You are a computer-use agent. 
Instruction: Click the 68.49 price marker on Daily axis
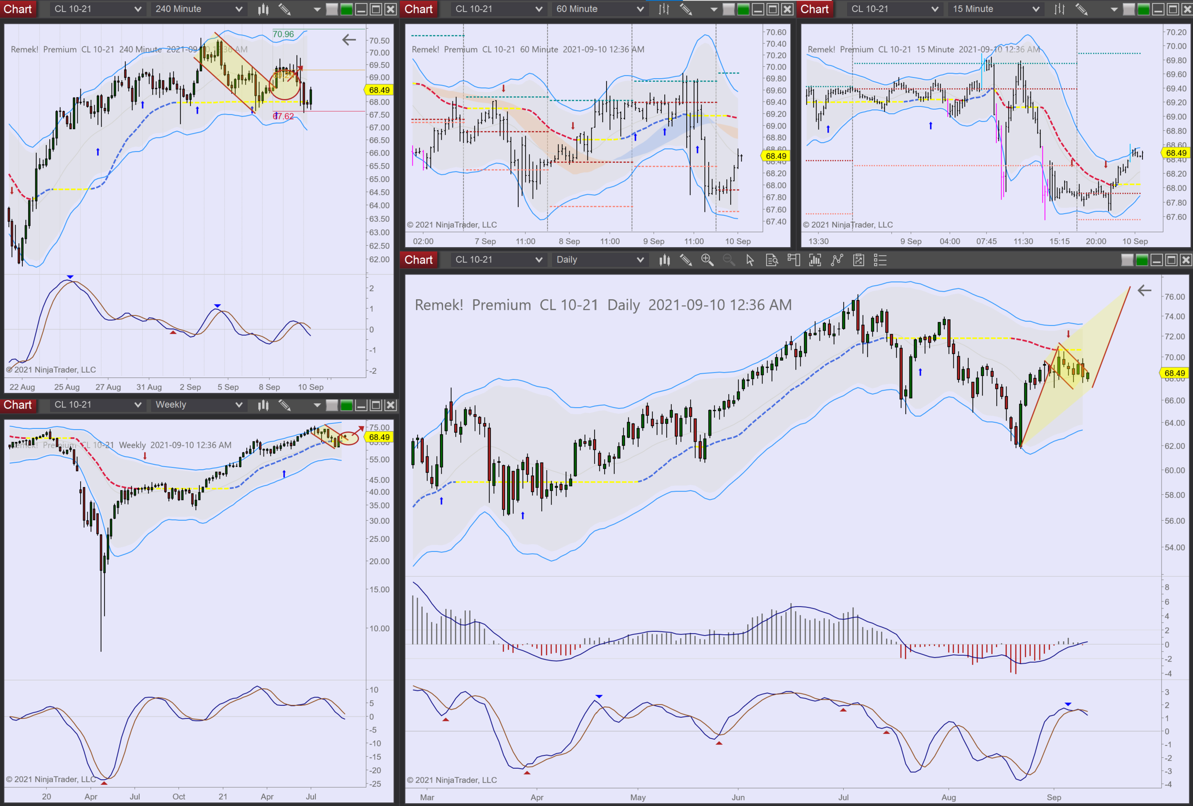point(1174,373)
